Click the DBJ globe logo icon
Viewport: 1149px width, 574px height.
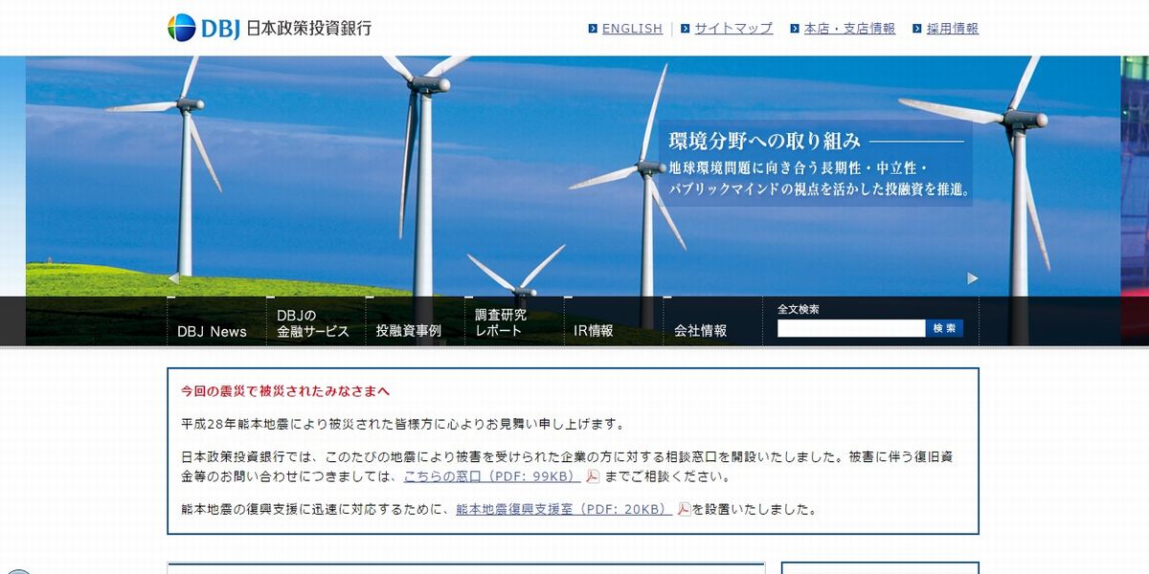182,28
